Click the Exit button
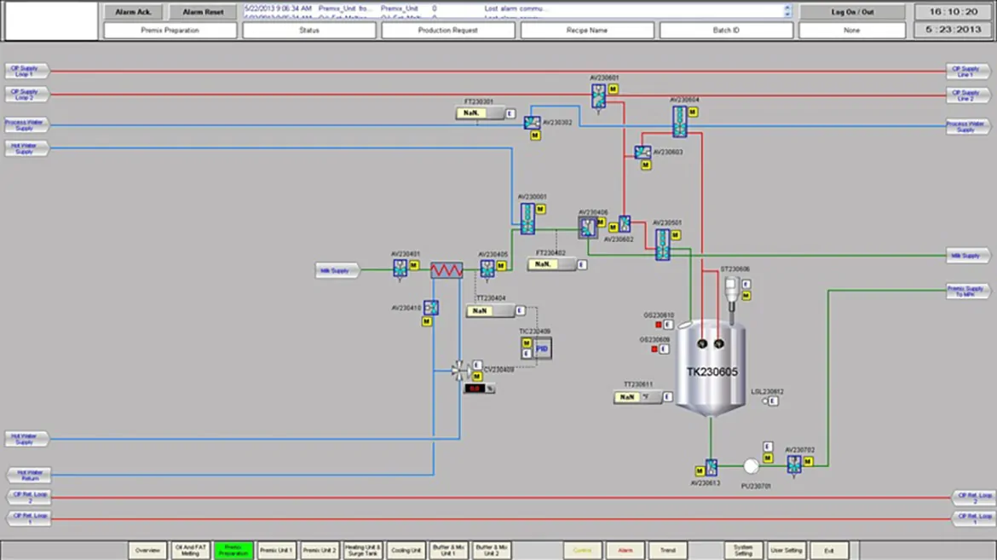This screenshot has height=560, width=997. click(x=829, y=551)
